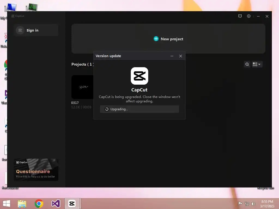Select the project name 0317
The image size is (279, 209).
(75, 103)
